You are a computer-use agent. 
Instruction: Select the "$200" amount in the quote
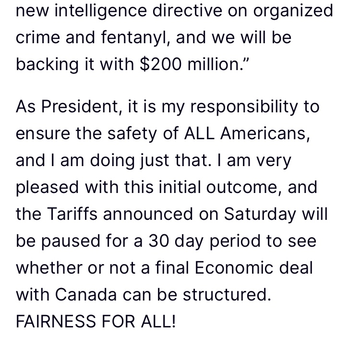coord(160,64)
